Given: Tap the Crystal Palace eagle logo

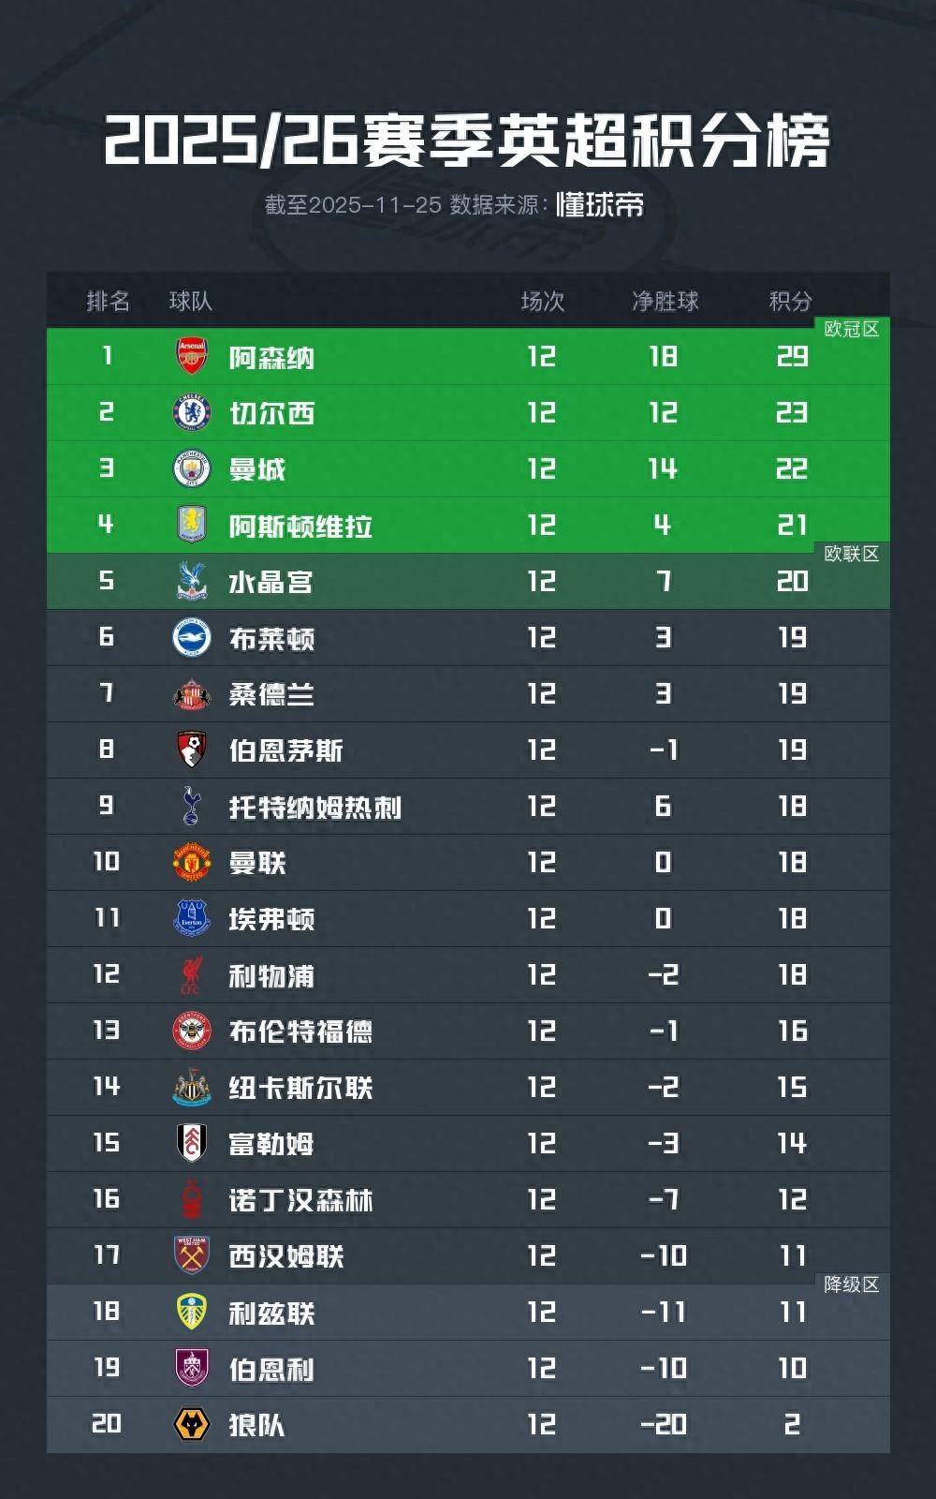Looking at the screenshot, I should 192,581.
